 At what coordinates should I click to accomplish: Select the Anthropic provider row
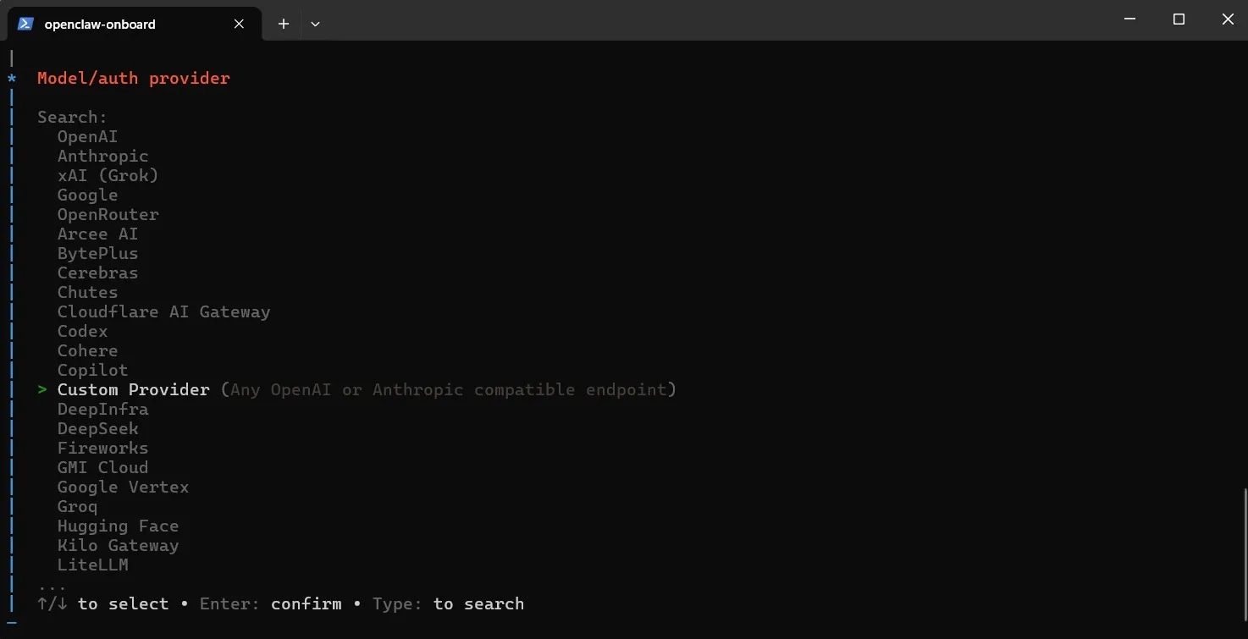102,156
